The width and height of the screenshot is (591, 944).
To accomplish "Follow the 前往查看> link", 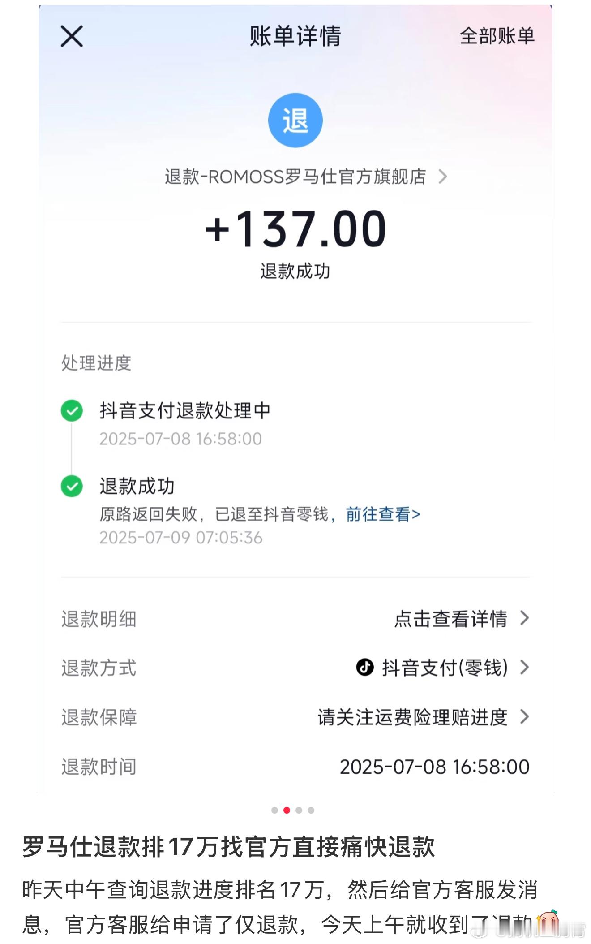I will pos(383,514).
